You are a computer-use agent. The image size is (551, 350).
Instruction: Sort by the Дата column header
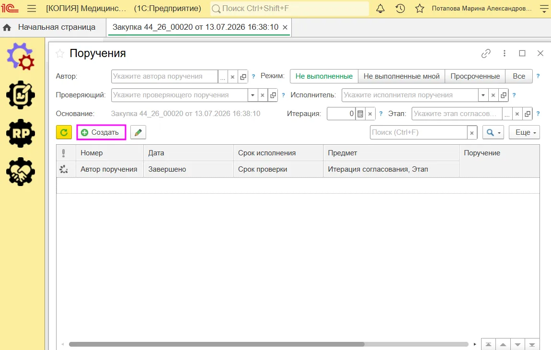click(188, 153)
